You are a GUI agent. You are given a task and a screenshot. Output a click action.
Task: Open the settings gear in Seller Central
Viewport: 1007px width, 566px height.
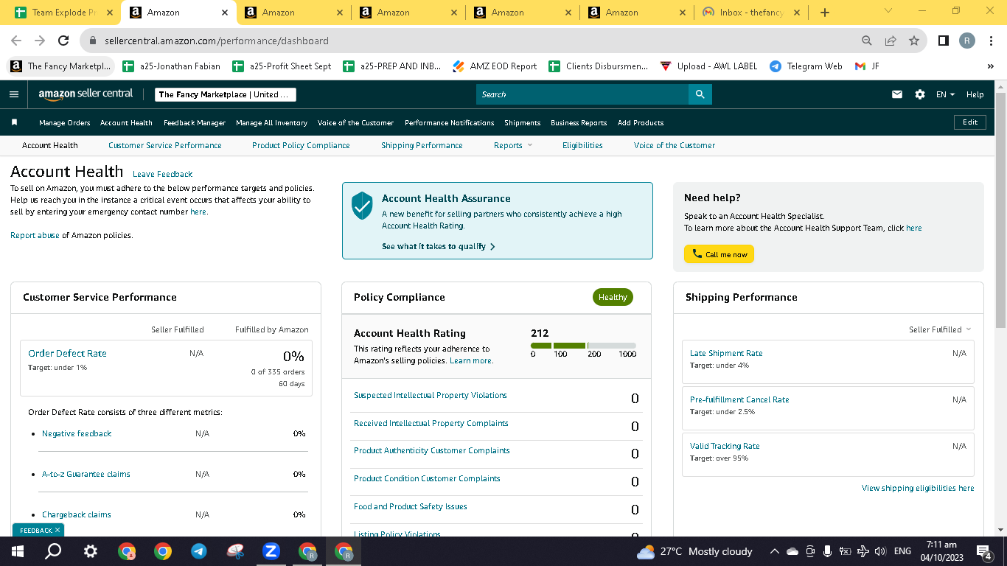coord(920,94)
